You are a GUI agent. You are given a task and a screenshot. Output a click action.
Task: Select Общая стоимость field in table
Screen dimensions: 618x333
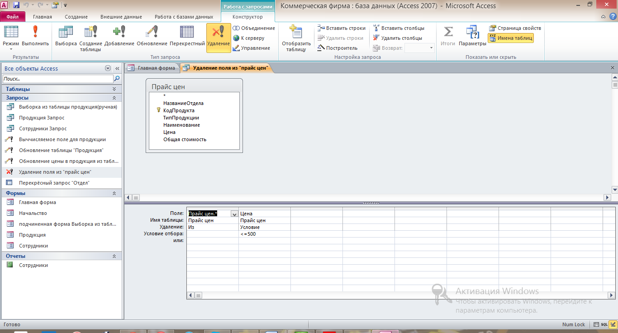[x=185, y=139]
